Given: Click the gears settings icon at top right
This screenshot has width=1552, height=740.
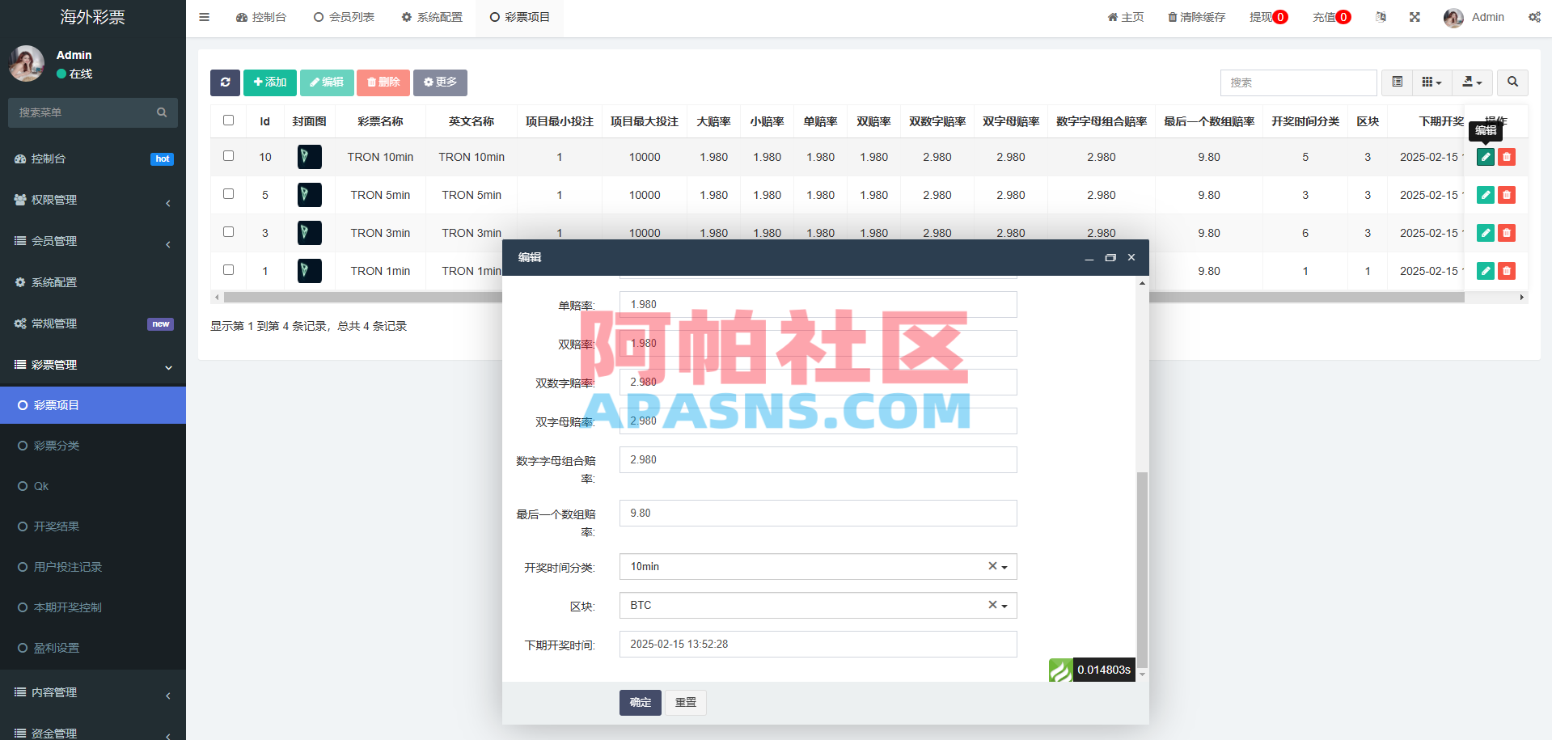Looking at the screenshot, I should coord(1534,16).
